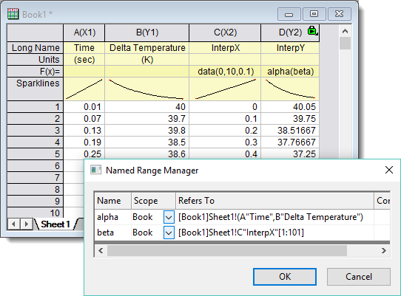Click worksheet top-left select-all corner cell
This screenshot has width=401, height=296.
click(x=36, y=32)
